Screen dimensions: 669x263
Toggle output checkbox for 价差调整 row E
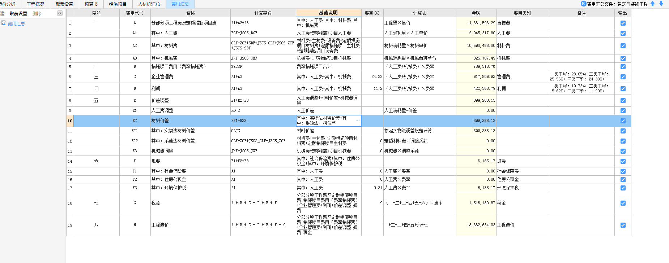click(x=623, y=101)
